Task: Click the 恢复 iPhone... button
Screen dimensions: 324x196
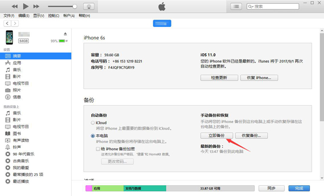Action: click(x=259, y=78)
